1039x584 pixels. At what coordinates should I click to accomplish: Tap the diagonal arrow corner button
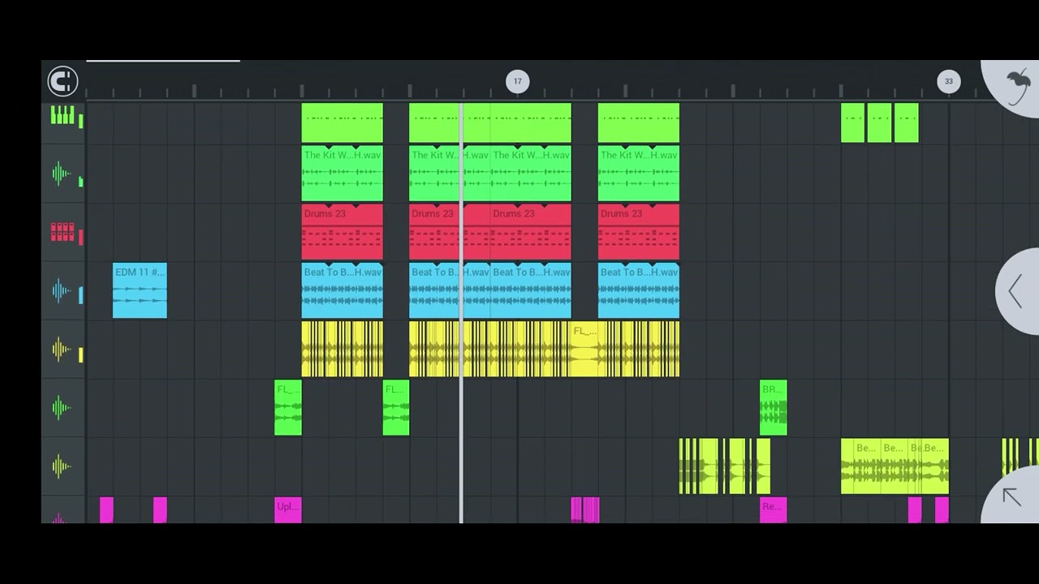coord(1011,496)
